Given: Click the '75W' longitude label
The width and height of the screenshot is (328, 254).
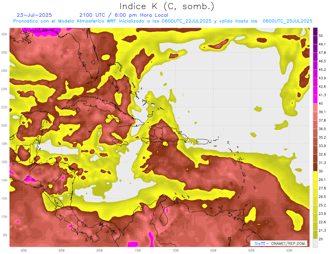Looking at the screenshot, I should click(137, 250).
